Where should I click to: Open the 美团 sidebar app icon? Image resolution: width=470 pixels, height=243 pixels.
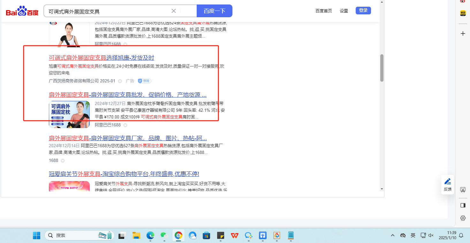463,13
